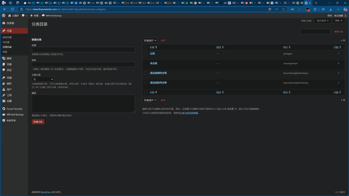Tick the checkbox for 公告 category
349x196 pixels.
146,54
